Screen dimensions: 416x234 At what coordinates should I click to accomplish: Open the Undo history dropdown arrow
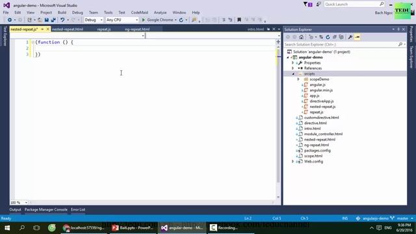68,20
